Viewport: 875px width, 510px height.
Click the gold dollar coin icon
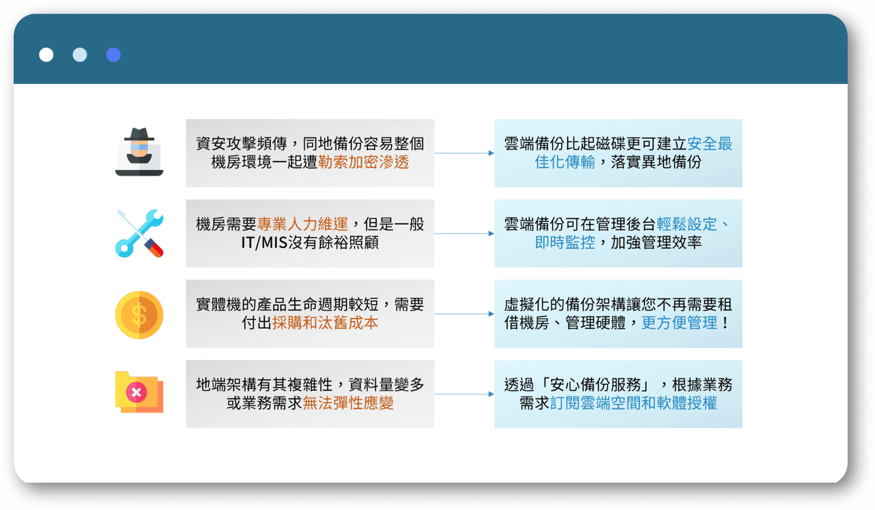pyautogui.click(x=139, y=314)
